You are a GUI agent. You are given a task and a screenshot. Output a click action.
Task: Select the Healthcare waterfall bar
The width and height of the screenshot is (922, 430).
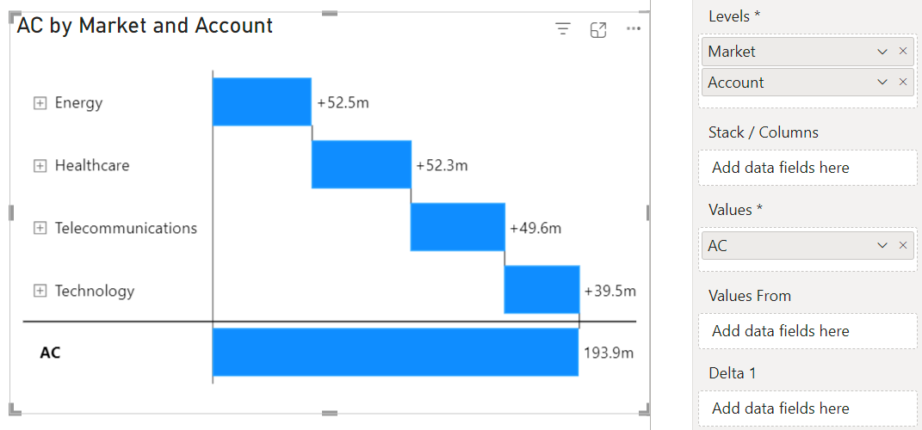[x=361, y=164]
